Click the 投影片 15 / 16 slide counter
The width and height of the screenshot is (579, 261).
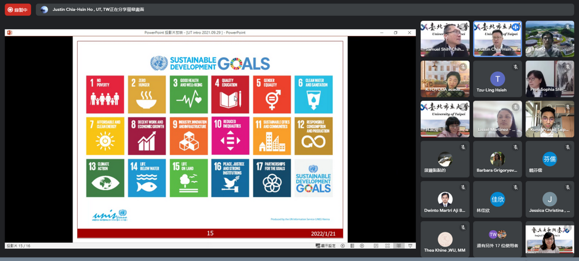(x=18, y=246)
